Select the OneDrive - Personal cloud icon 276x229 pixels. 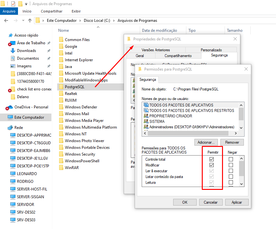[x=10, y=107]
